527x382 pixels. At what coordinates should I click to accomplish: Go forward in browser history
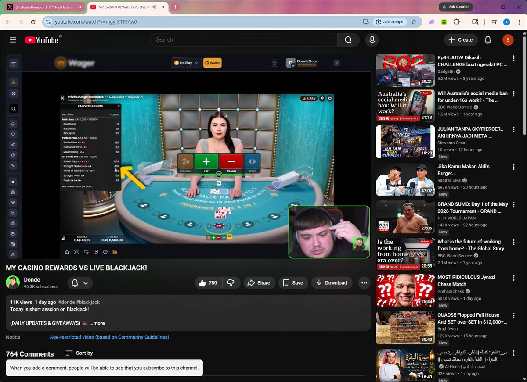click(x=21, y=22)
